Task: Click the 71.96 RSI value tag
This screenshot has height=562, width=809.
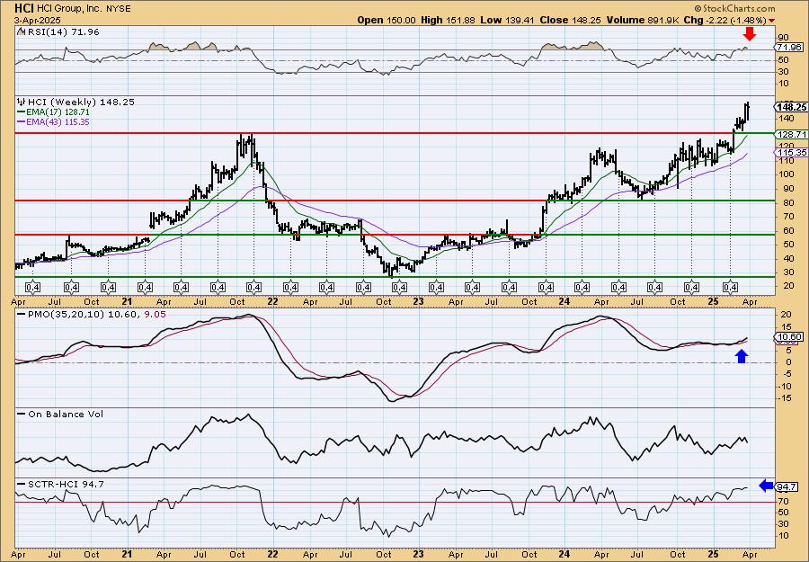Action: 789,47
